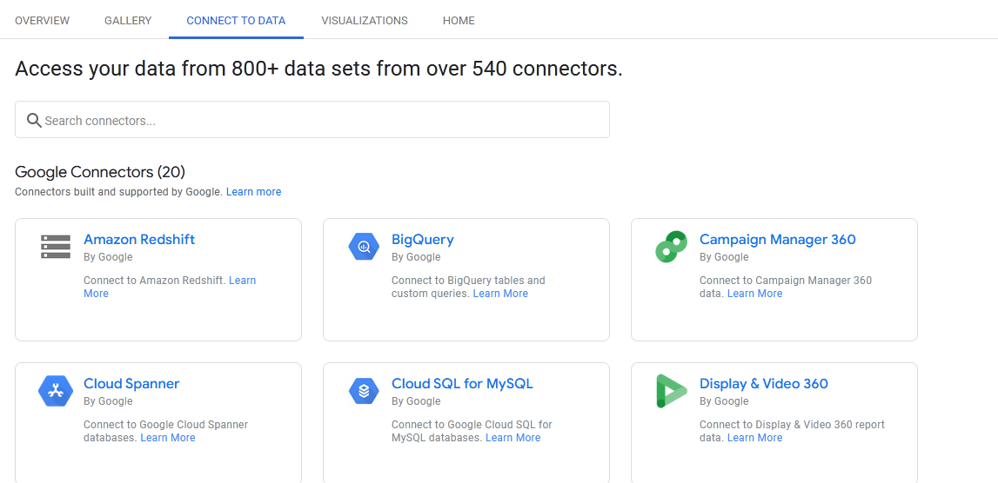The image size is (998, 483).
Task: Go to the Visualizations tab
Action: (x=365, y=20)
